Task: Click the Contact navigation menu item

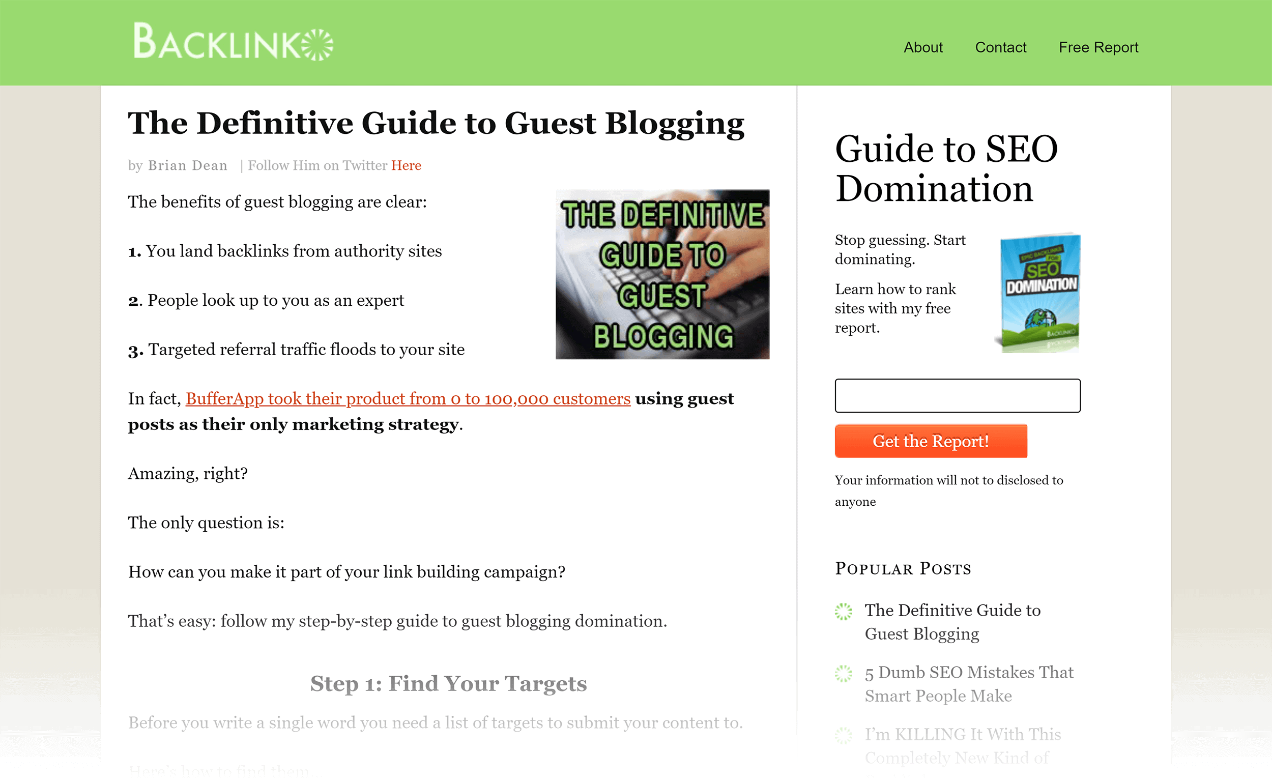Action: click(x=999, y=47)
